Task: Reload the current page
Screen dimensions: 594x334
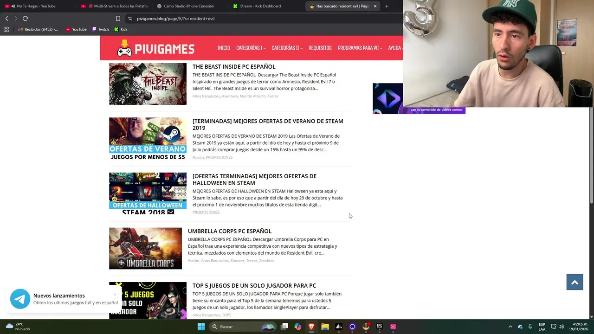Action: point(26,19)
